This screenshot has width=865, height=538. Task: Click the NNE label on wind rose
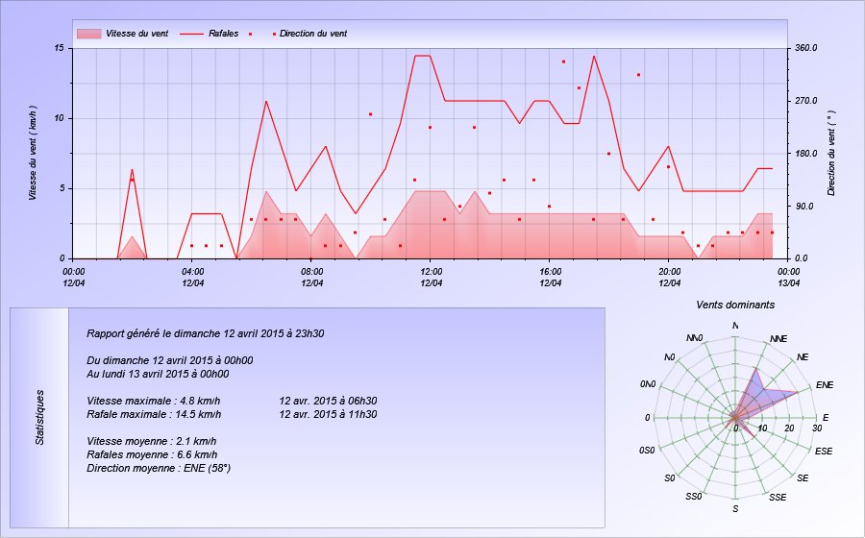(778, 339)
